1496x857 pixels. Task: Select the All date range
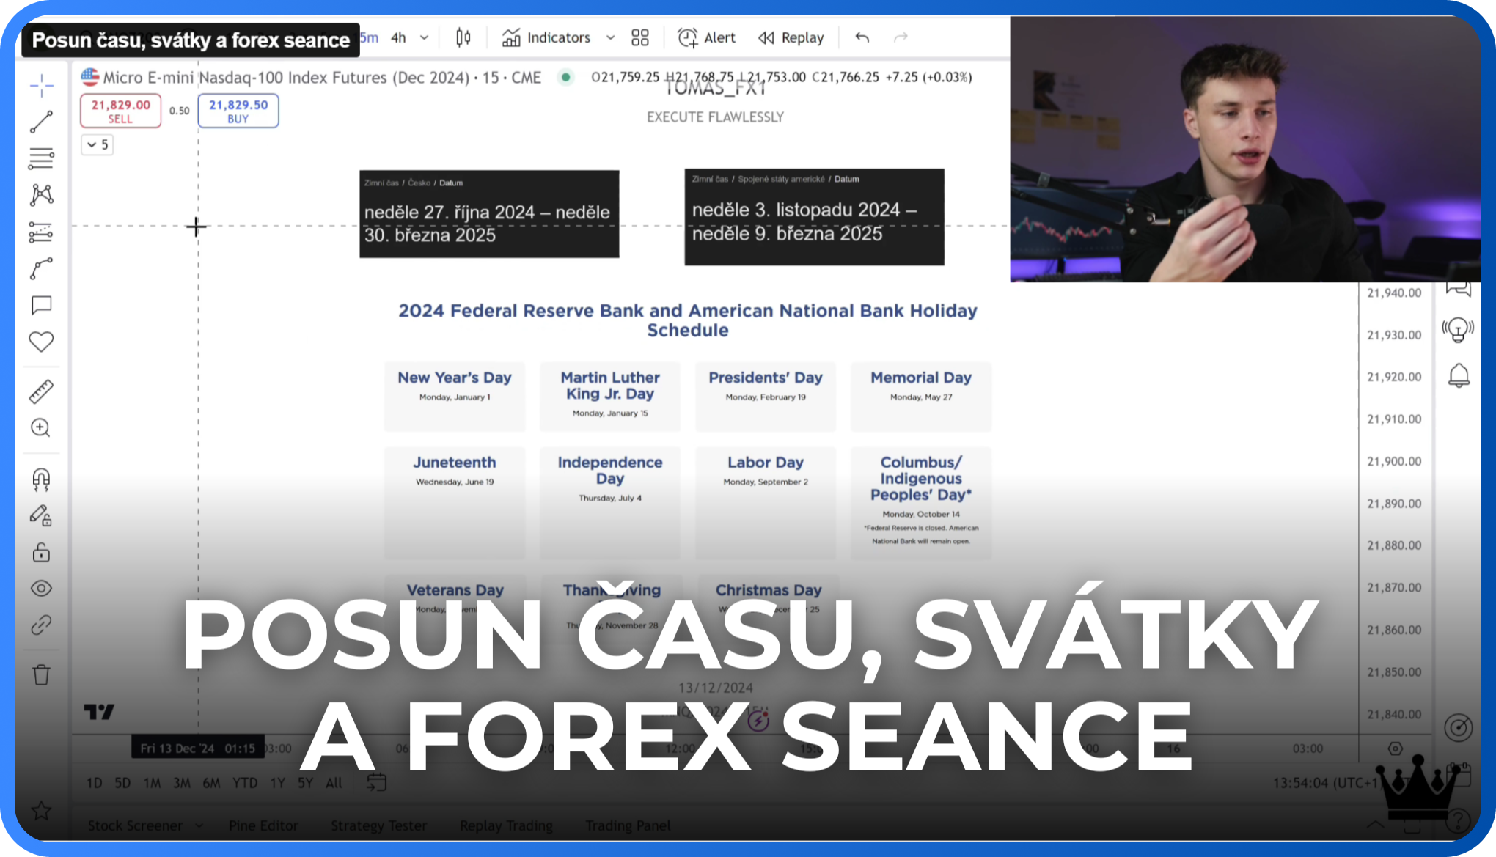tap(334, 783)
